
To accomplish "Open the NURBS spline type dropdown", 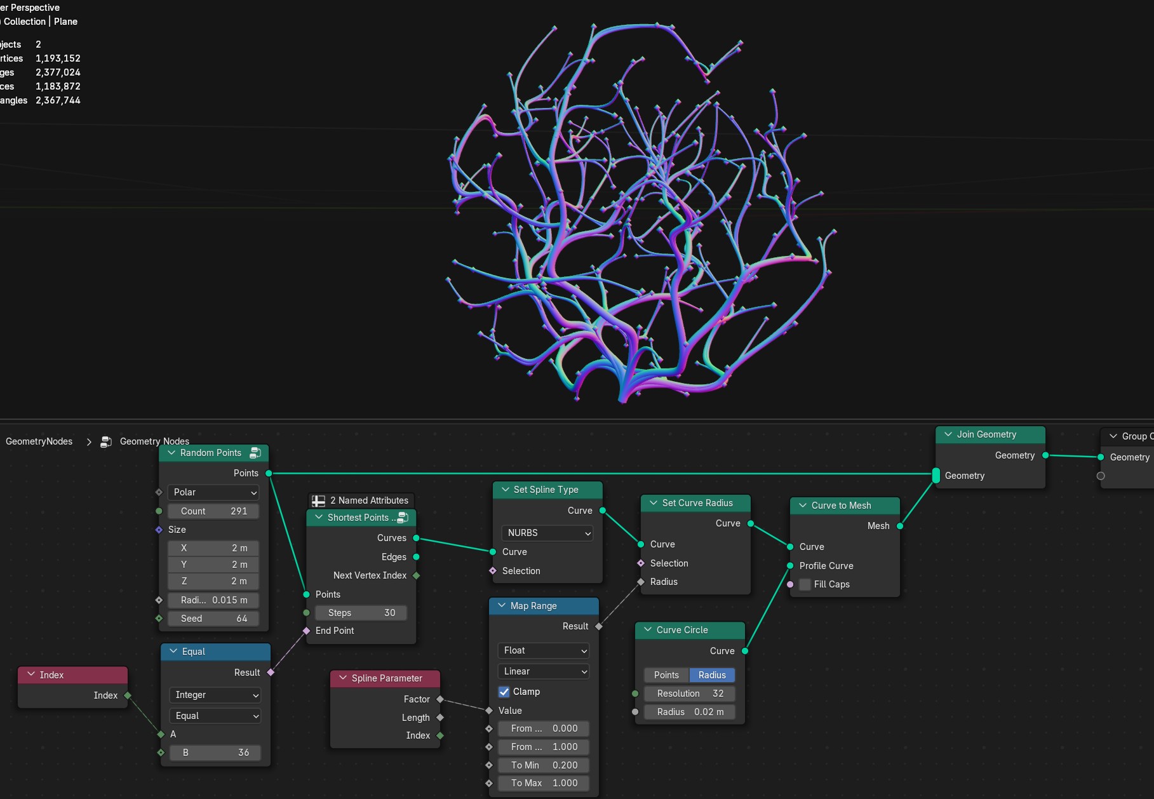I will pyautogui.click(x=547, y=533).
